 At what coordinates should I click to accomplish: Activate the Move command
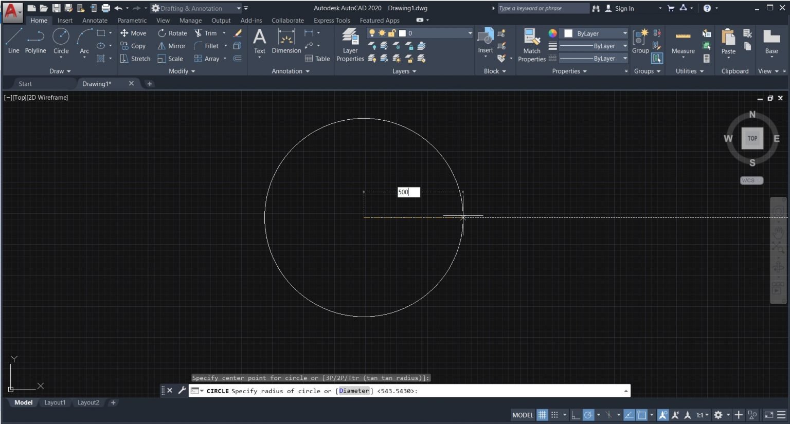coord(133,33)
